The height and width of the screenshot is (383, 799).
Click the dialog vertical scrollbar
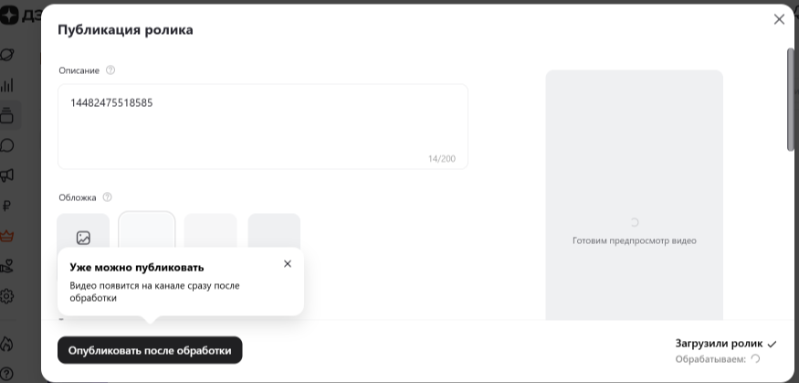tap(791, 100)
